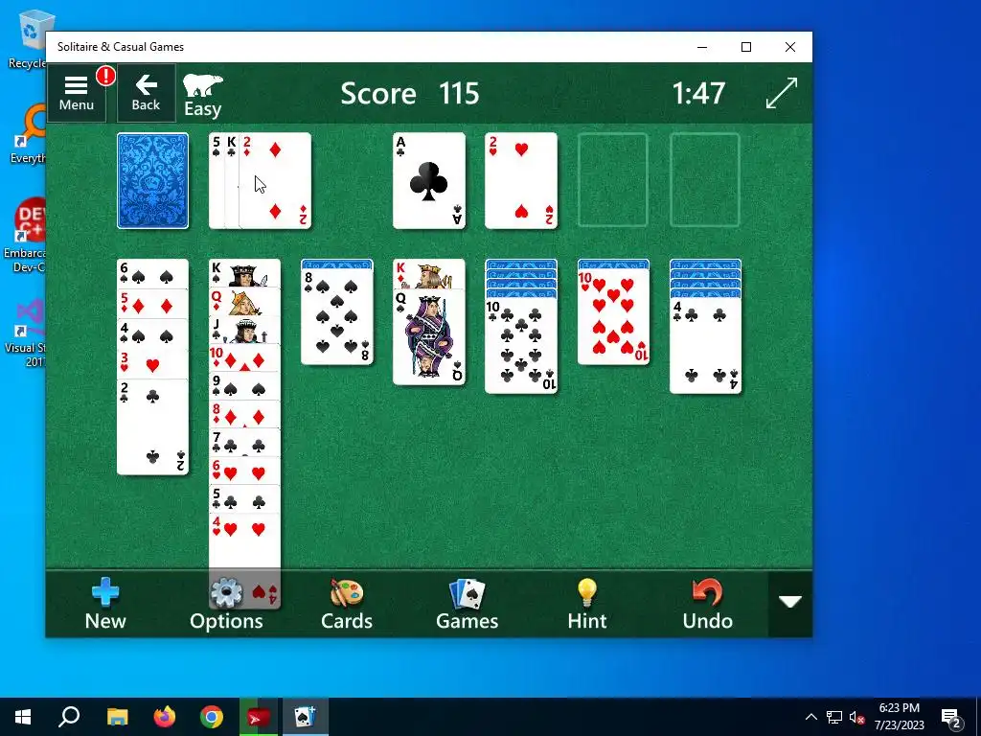Select the 4 of hearts in second column
This screenshot has width=981, height=736.
[244, 560]
